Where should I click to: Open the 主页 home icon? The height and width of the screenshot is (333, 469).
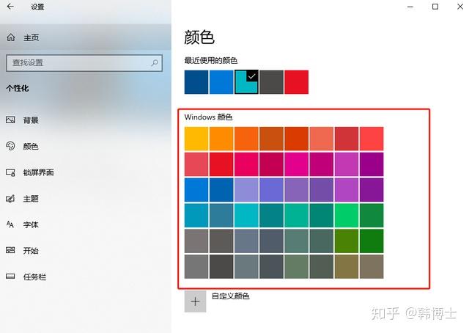11,37
